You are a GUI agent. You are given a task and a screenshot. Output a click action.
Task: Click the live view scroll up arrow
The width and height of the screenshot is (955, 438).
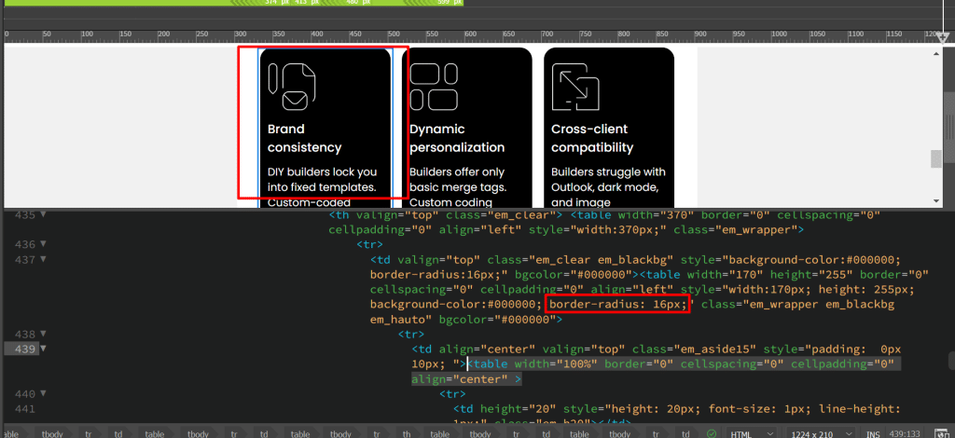[936, 54]
